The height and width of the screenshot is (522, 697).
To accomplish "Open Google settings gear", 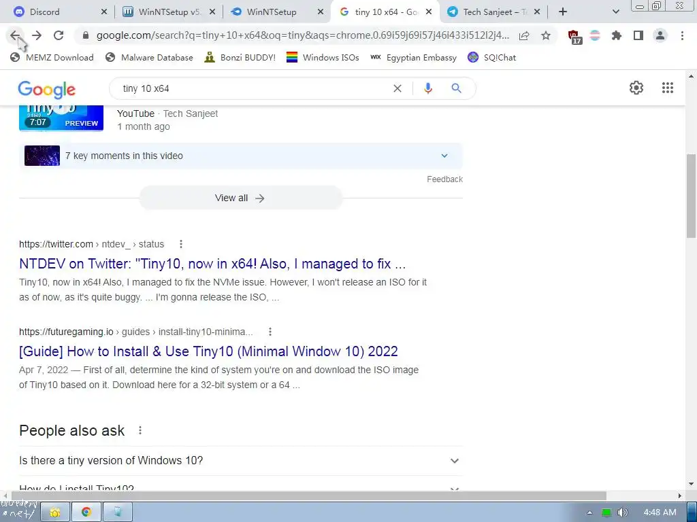I will (636, 88).
